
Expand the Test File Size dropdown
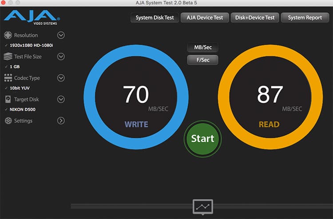61,56
